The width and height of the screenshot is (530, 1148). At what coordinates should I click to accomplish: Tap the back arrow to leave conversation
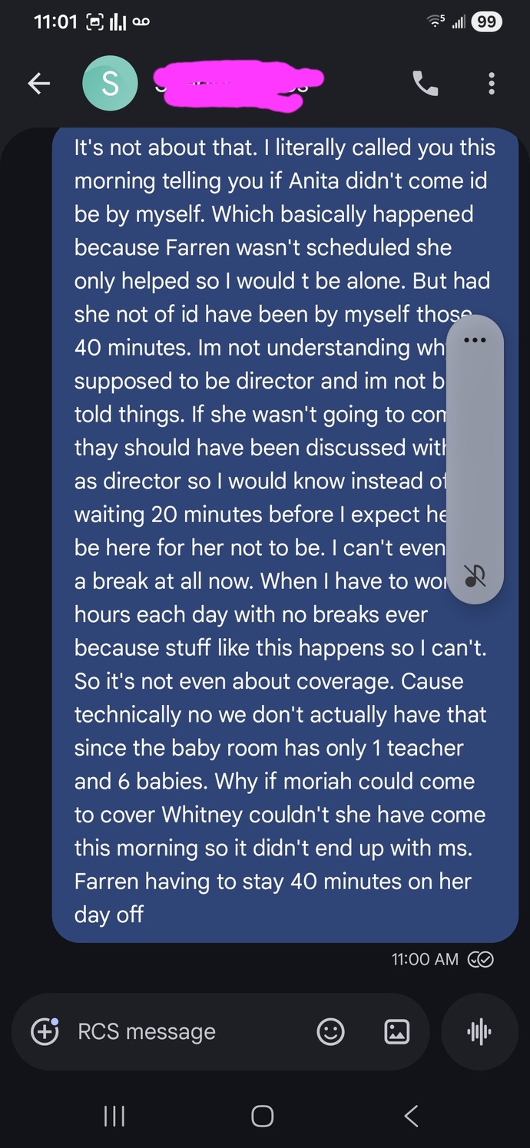pyautogui.click(x=39, y=84)
